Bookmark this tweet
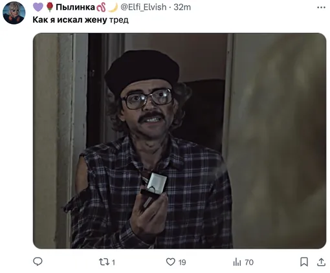Viewport: 330px width, 273px height. (x=304, y=262)
